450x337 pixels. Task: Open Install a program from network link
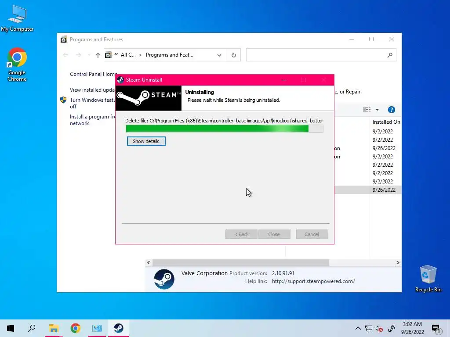tap(92, 120)
